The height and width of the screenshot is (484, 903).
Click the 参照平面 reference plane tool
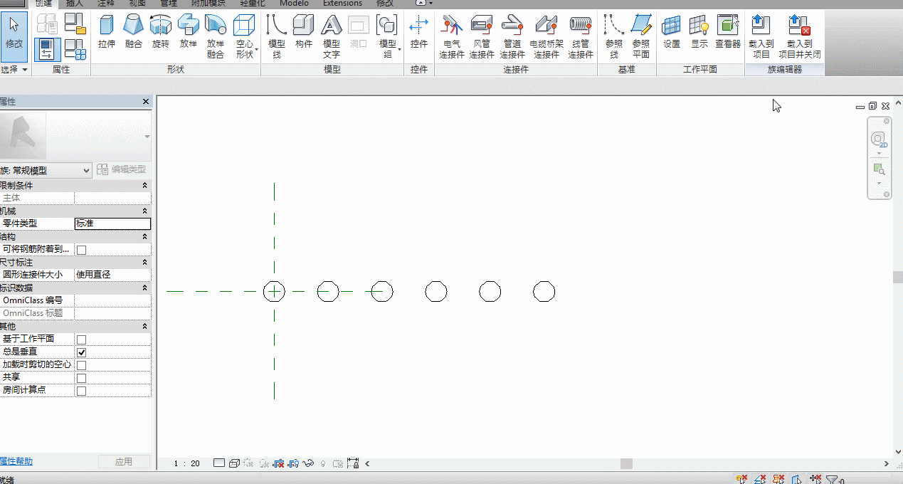641,36
